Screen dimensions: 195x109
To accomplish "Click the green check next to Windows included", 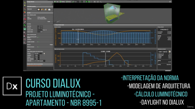I will (39, 47).
